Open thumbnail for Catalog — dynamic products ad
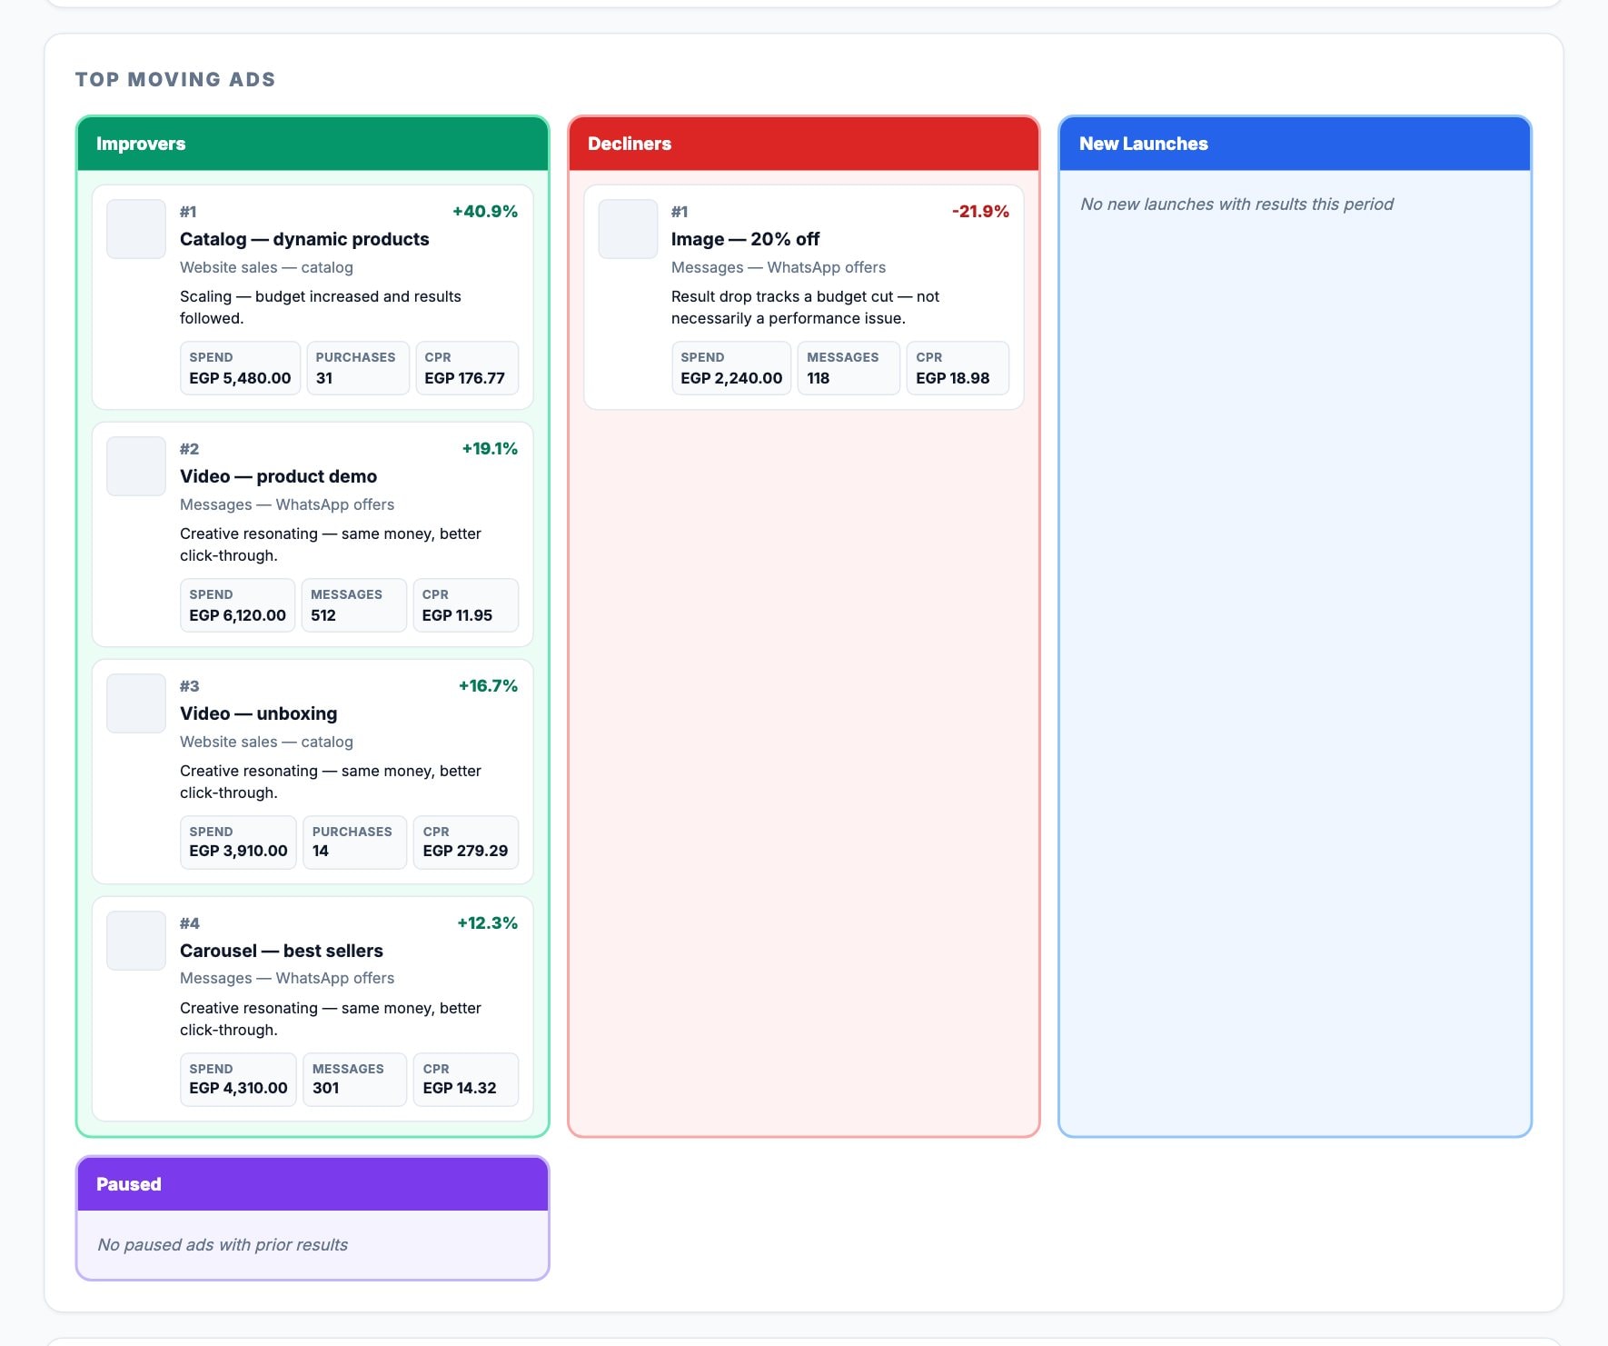 (x=136, y=229)
